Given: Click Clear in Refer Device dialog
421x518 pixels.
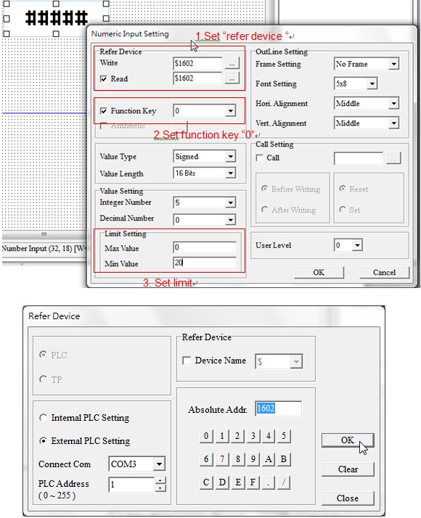Looking at the screenshot, I should [348, 469].
